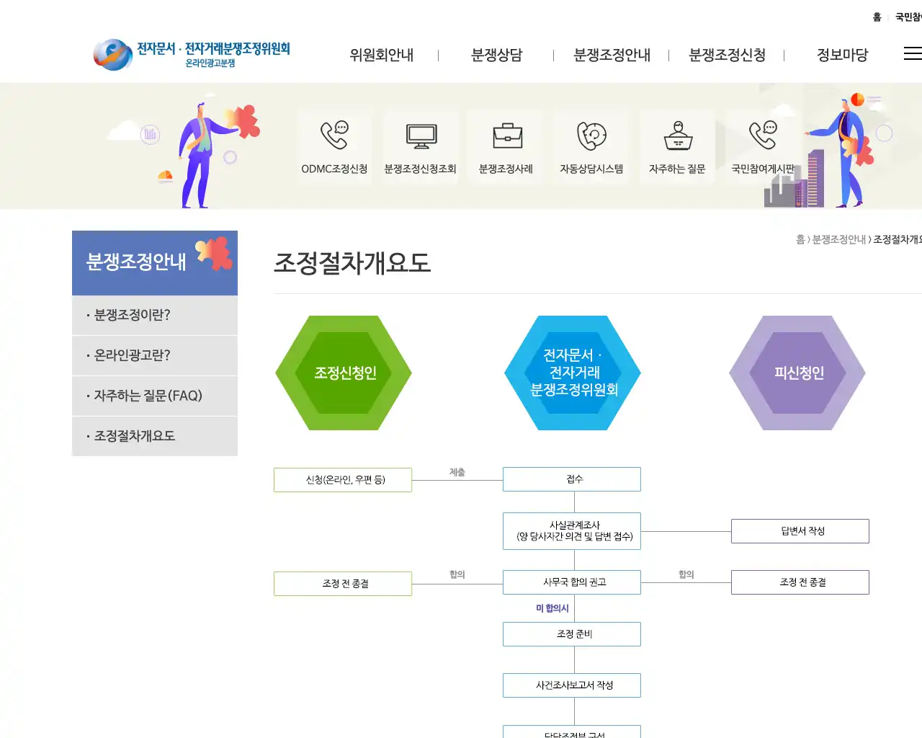The width and height of the screenshot is (922, 738).
Task: Open 분쟁조정신청조회 via the monitor icon
Action: [x=420, y=137]
